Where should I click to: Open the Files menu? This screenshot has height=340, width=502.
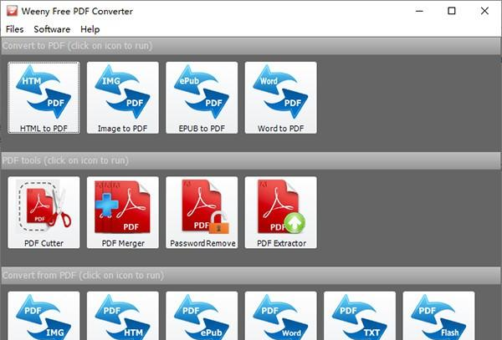tap(15, 29)
